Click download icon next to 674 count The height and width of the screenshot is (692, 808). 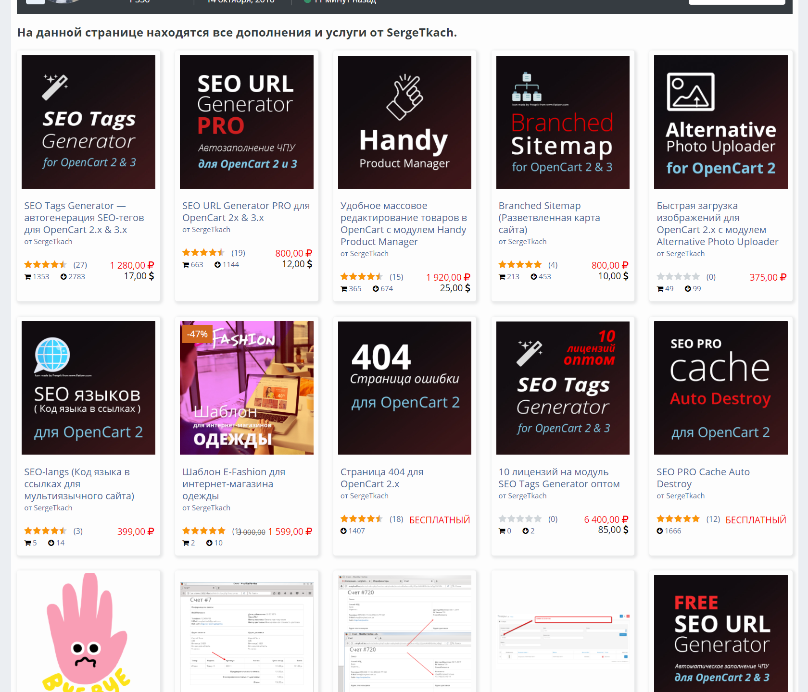pyautogui.click(x=376, y=289)
